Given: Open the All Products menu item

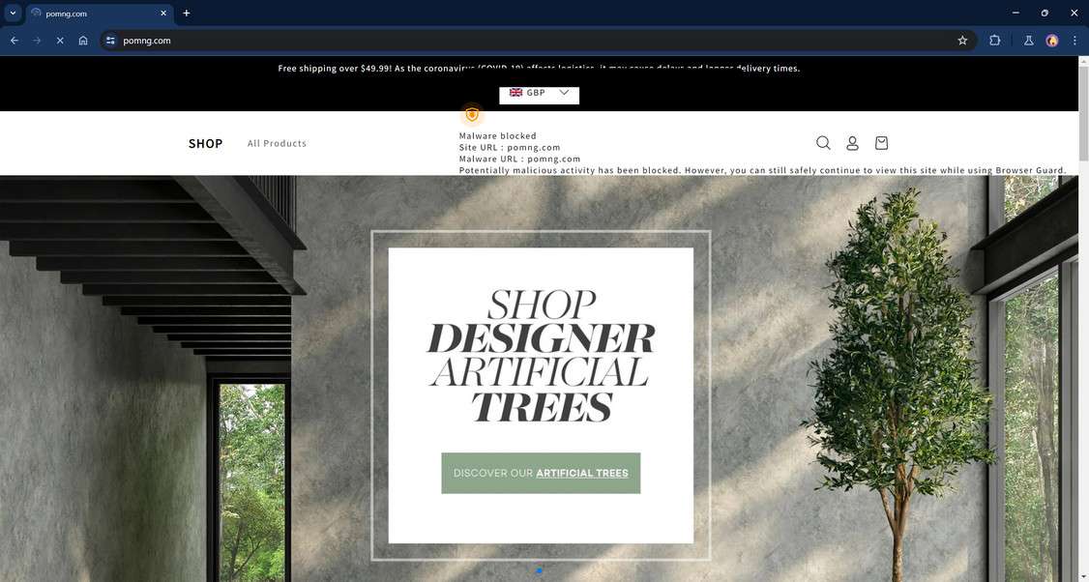Looking at the screenshot, I should click(x=277, y=143).
